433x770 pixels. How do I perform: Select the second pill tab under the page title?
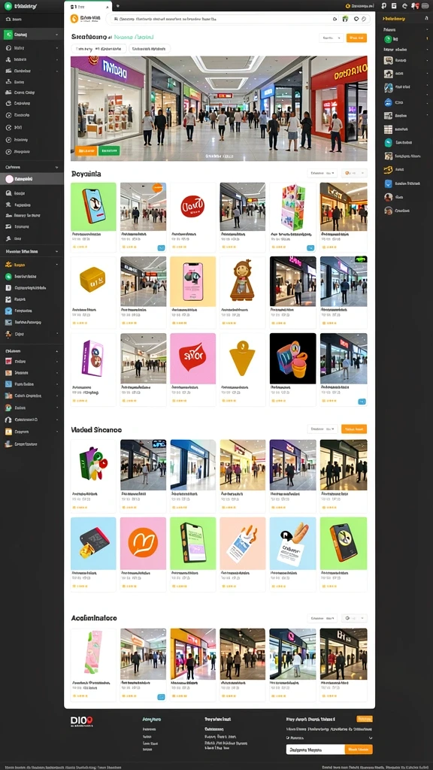[150, 49]
